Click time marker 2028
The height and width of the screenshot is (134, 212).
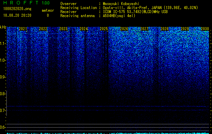(x=164, y=29)
